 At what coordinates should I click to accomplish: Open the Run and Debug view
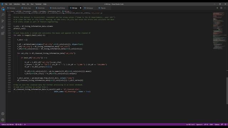(3, 27)
